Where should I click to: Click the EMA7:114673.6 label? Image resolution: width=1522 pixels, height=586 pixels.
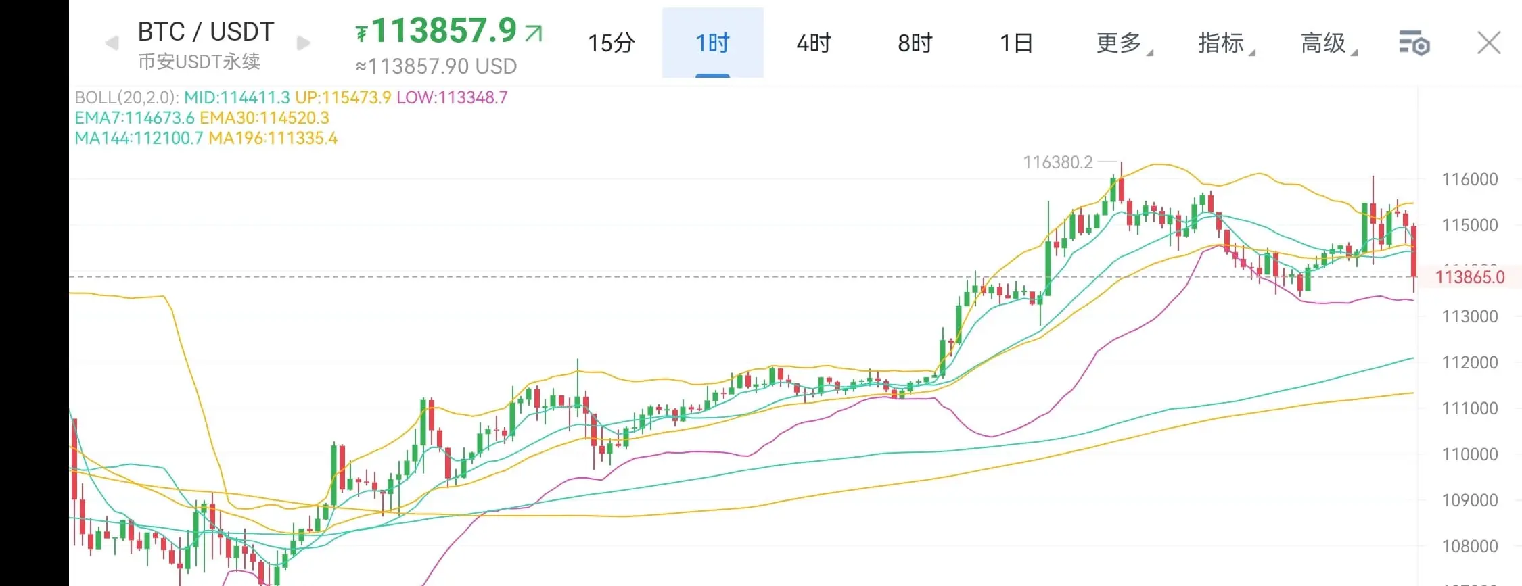coord(135,118)
